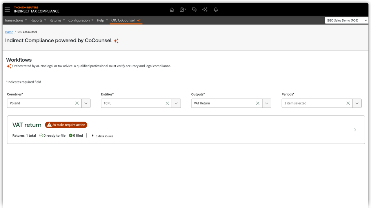
Task: Open the GGO Sales Demo (FO9) company selector
Action: (347, 21)
